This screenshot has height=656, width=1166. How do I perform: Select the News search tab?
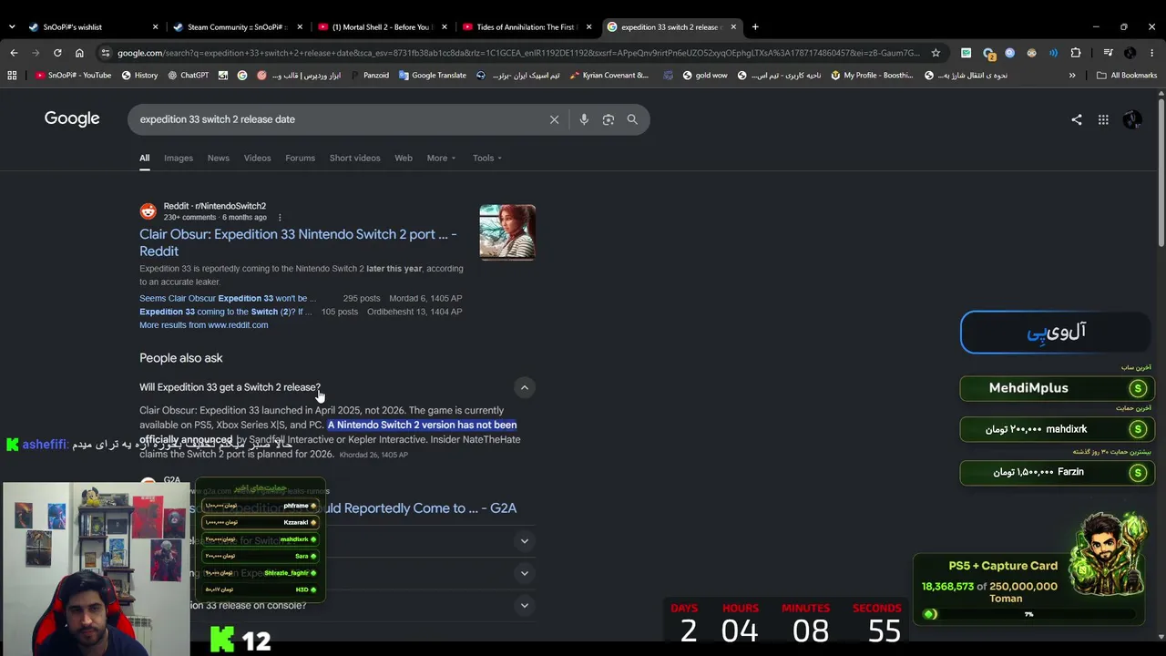click(x=219, y=158)
